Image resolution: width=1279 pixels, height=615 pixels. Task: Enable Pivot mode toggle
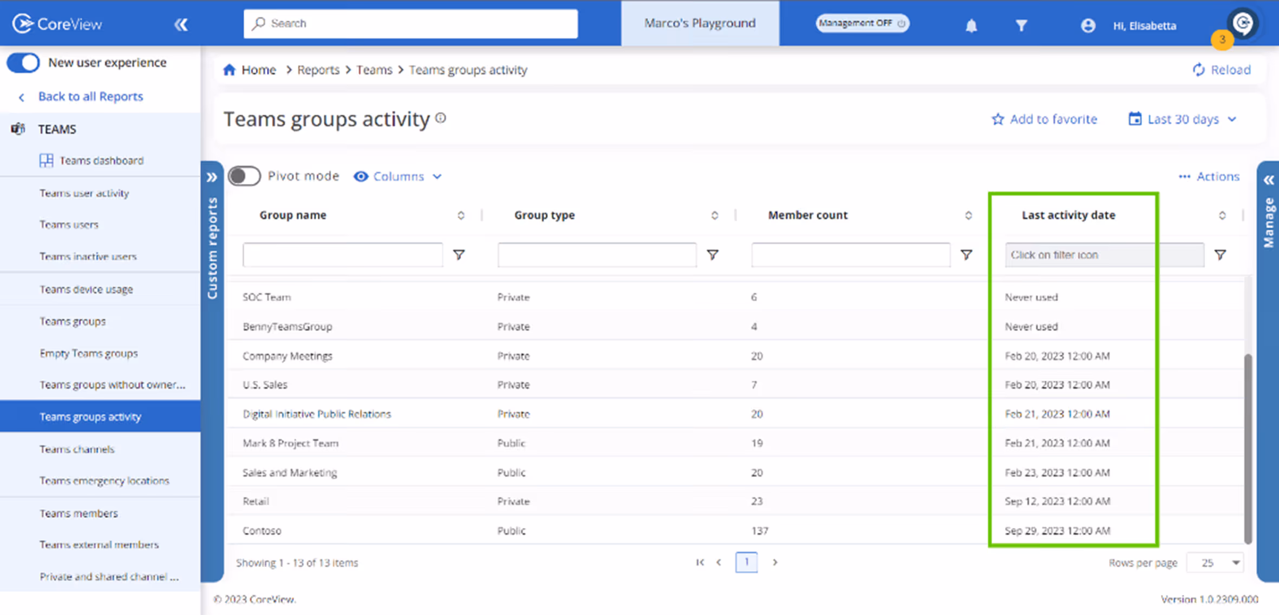(x=244, y=176)
